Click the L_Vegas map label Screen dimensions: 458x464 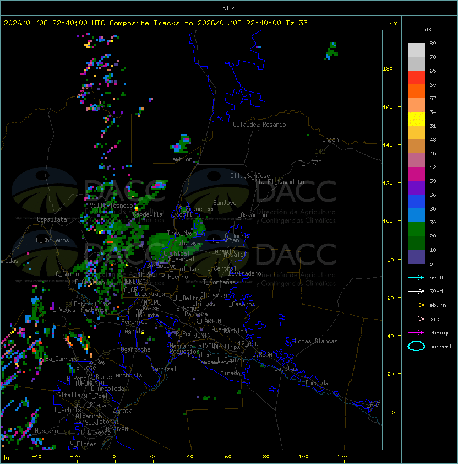[64, 310]
